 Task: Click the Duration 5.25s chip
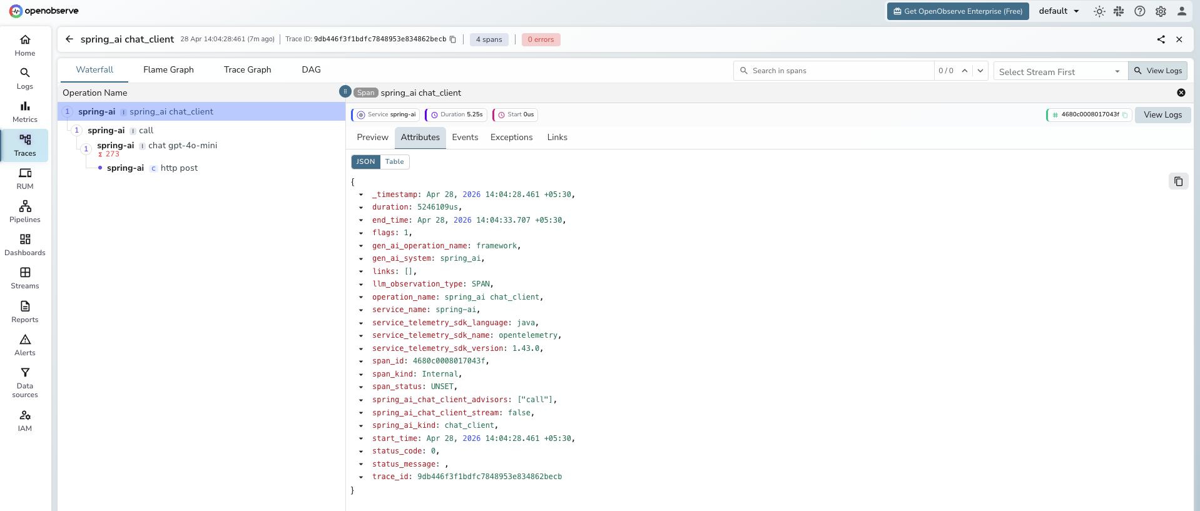[x=456, y=115]
